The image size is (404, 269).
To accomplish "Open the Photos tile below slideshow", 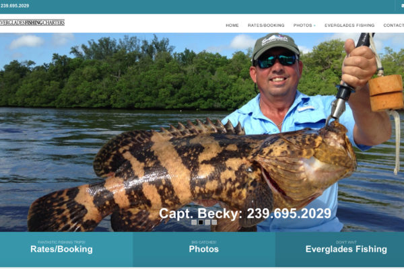I will pos(204,249).
